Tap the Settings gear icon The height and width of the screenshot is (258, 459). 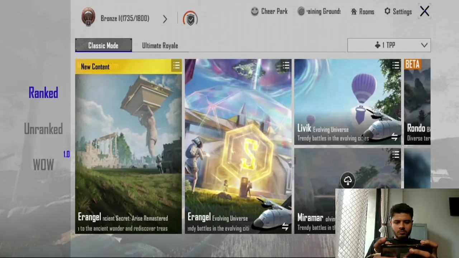coord(387,11)
